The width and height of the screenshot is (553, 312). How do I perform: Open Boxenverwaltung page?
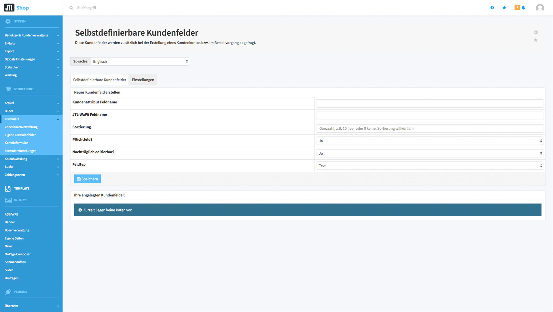17,230
